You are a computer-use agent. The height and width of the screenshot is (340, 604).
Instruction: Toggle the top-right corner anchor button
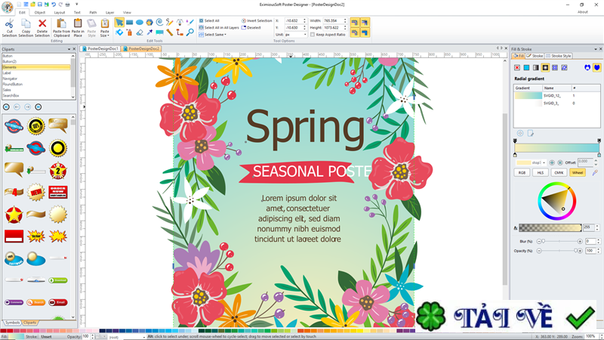[365, 23]
